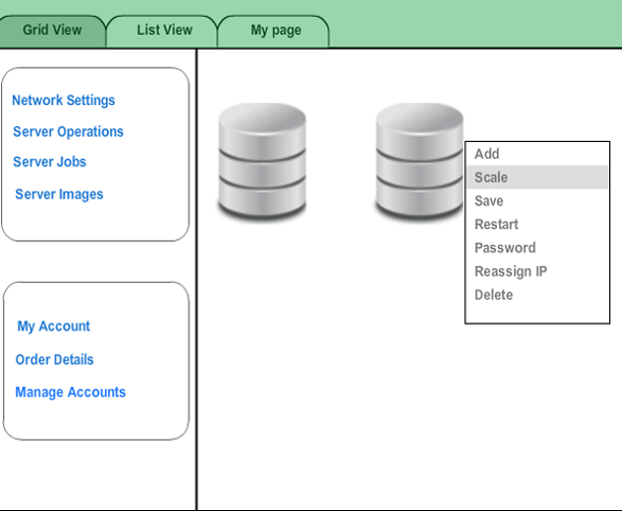Select Save from the context menu
The width and height of the screenshot is (622, 511).
pos(537,200)
